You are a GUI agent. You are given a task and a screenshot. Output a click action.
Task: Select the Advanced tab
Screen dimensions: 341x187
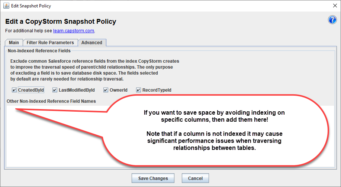pos(92,43)
